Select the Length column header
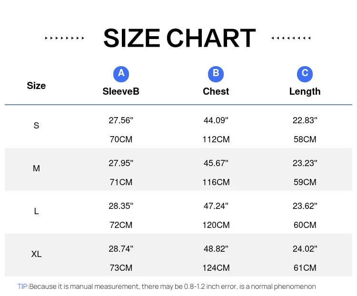Viewport: 357px width, 296px height. [305, 91]
